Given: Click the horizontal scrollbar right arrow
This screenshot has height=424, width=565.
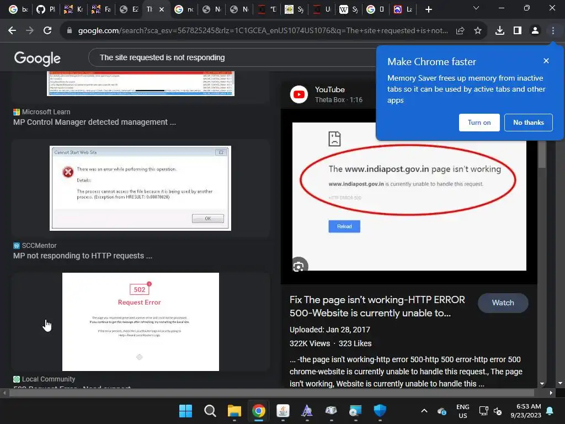Looking at the screenshot, I should coord(551,393).
